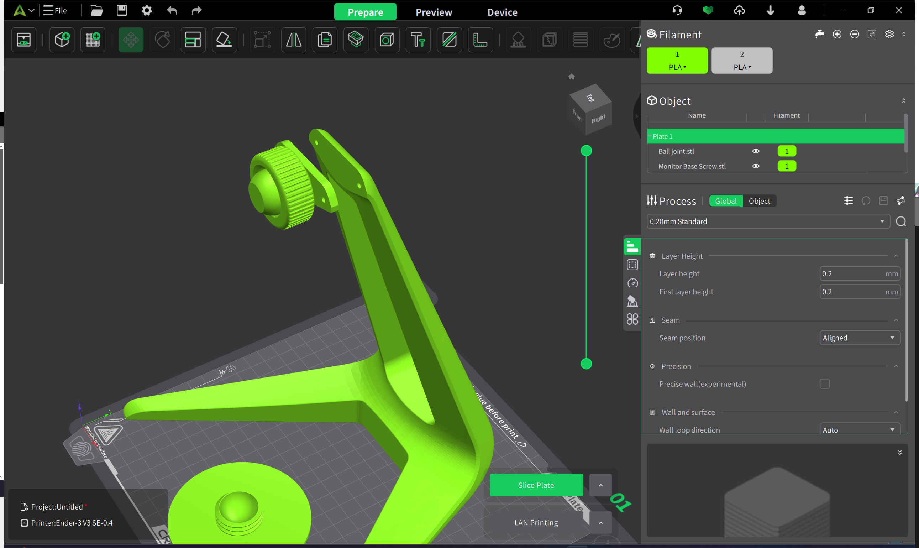
Task: Open the application logo dropdown menu
Action: 23,10
